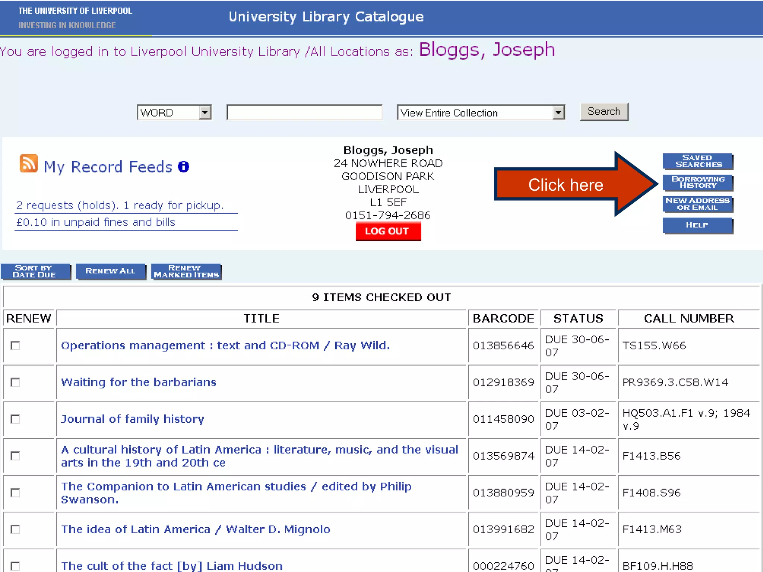
Task: Click New Address or Email button
Action: (x=697, y=204)
